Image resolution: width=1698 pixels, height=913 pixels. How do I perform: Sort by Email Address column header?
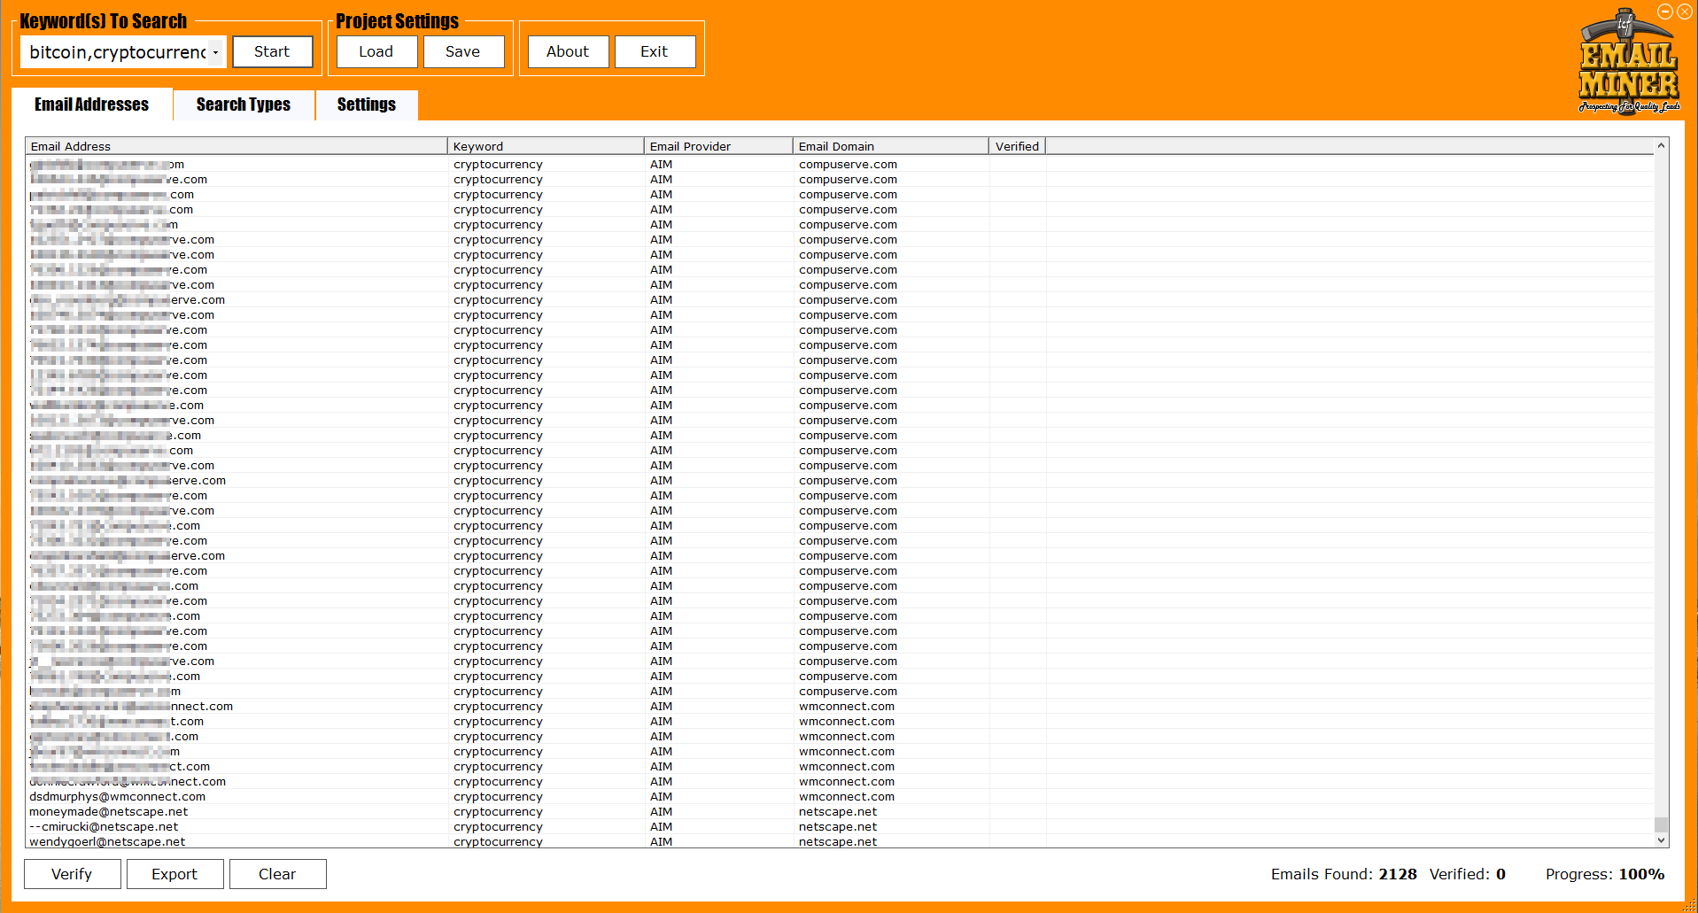236,146
